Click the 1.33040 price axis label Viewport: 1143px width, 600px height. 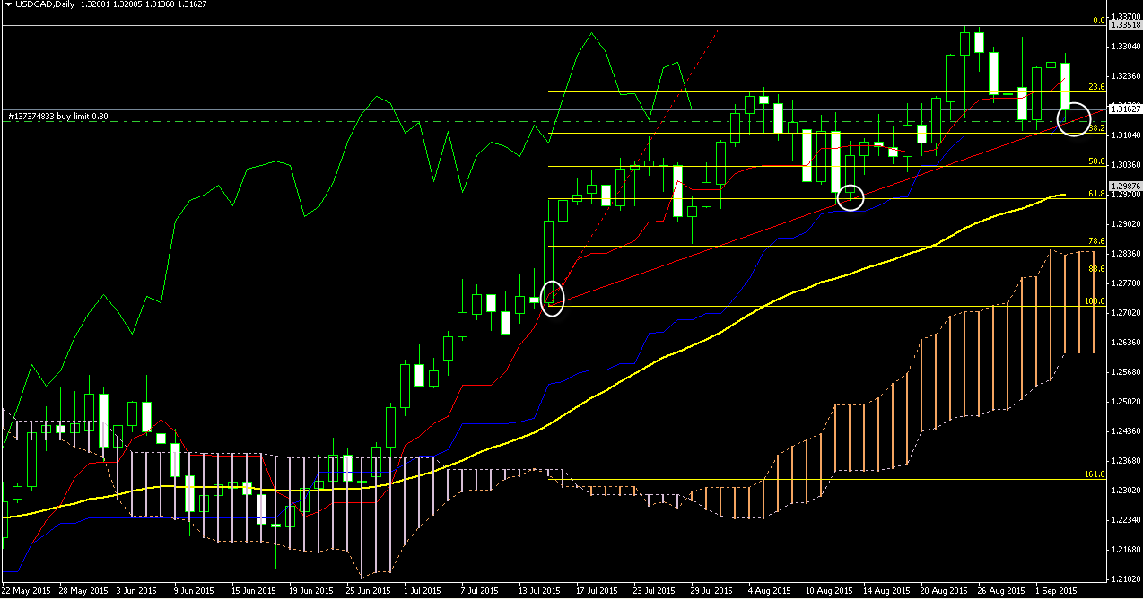(x=1125, y=46)
